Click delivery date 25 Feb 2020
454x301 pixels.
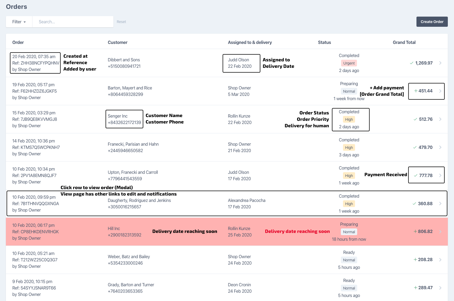tap(240, 235)
